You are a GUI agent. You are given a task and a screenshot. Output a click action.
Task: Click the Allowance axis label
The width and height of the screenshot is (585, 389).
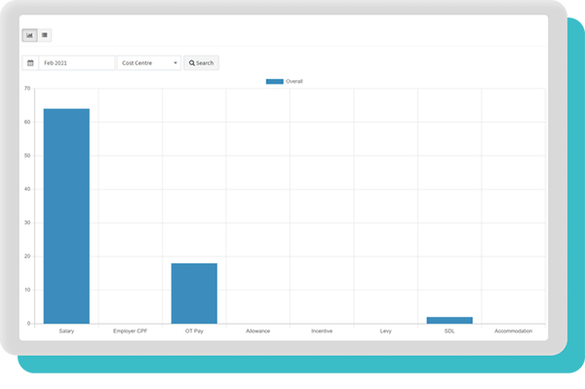(257, 331)
